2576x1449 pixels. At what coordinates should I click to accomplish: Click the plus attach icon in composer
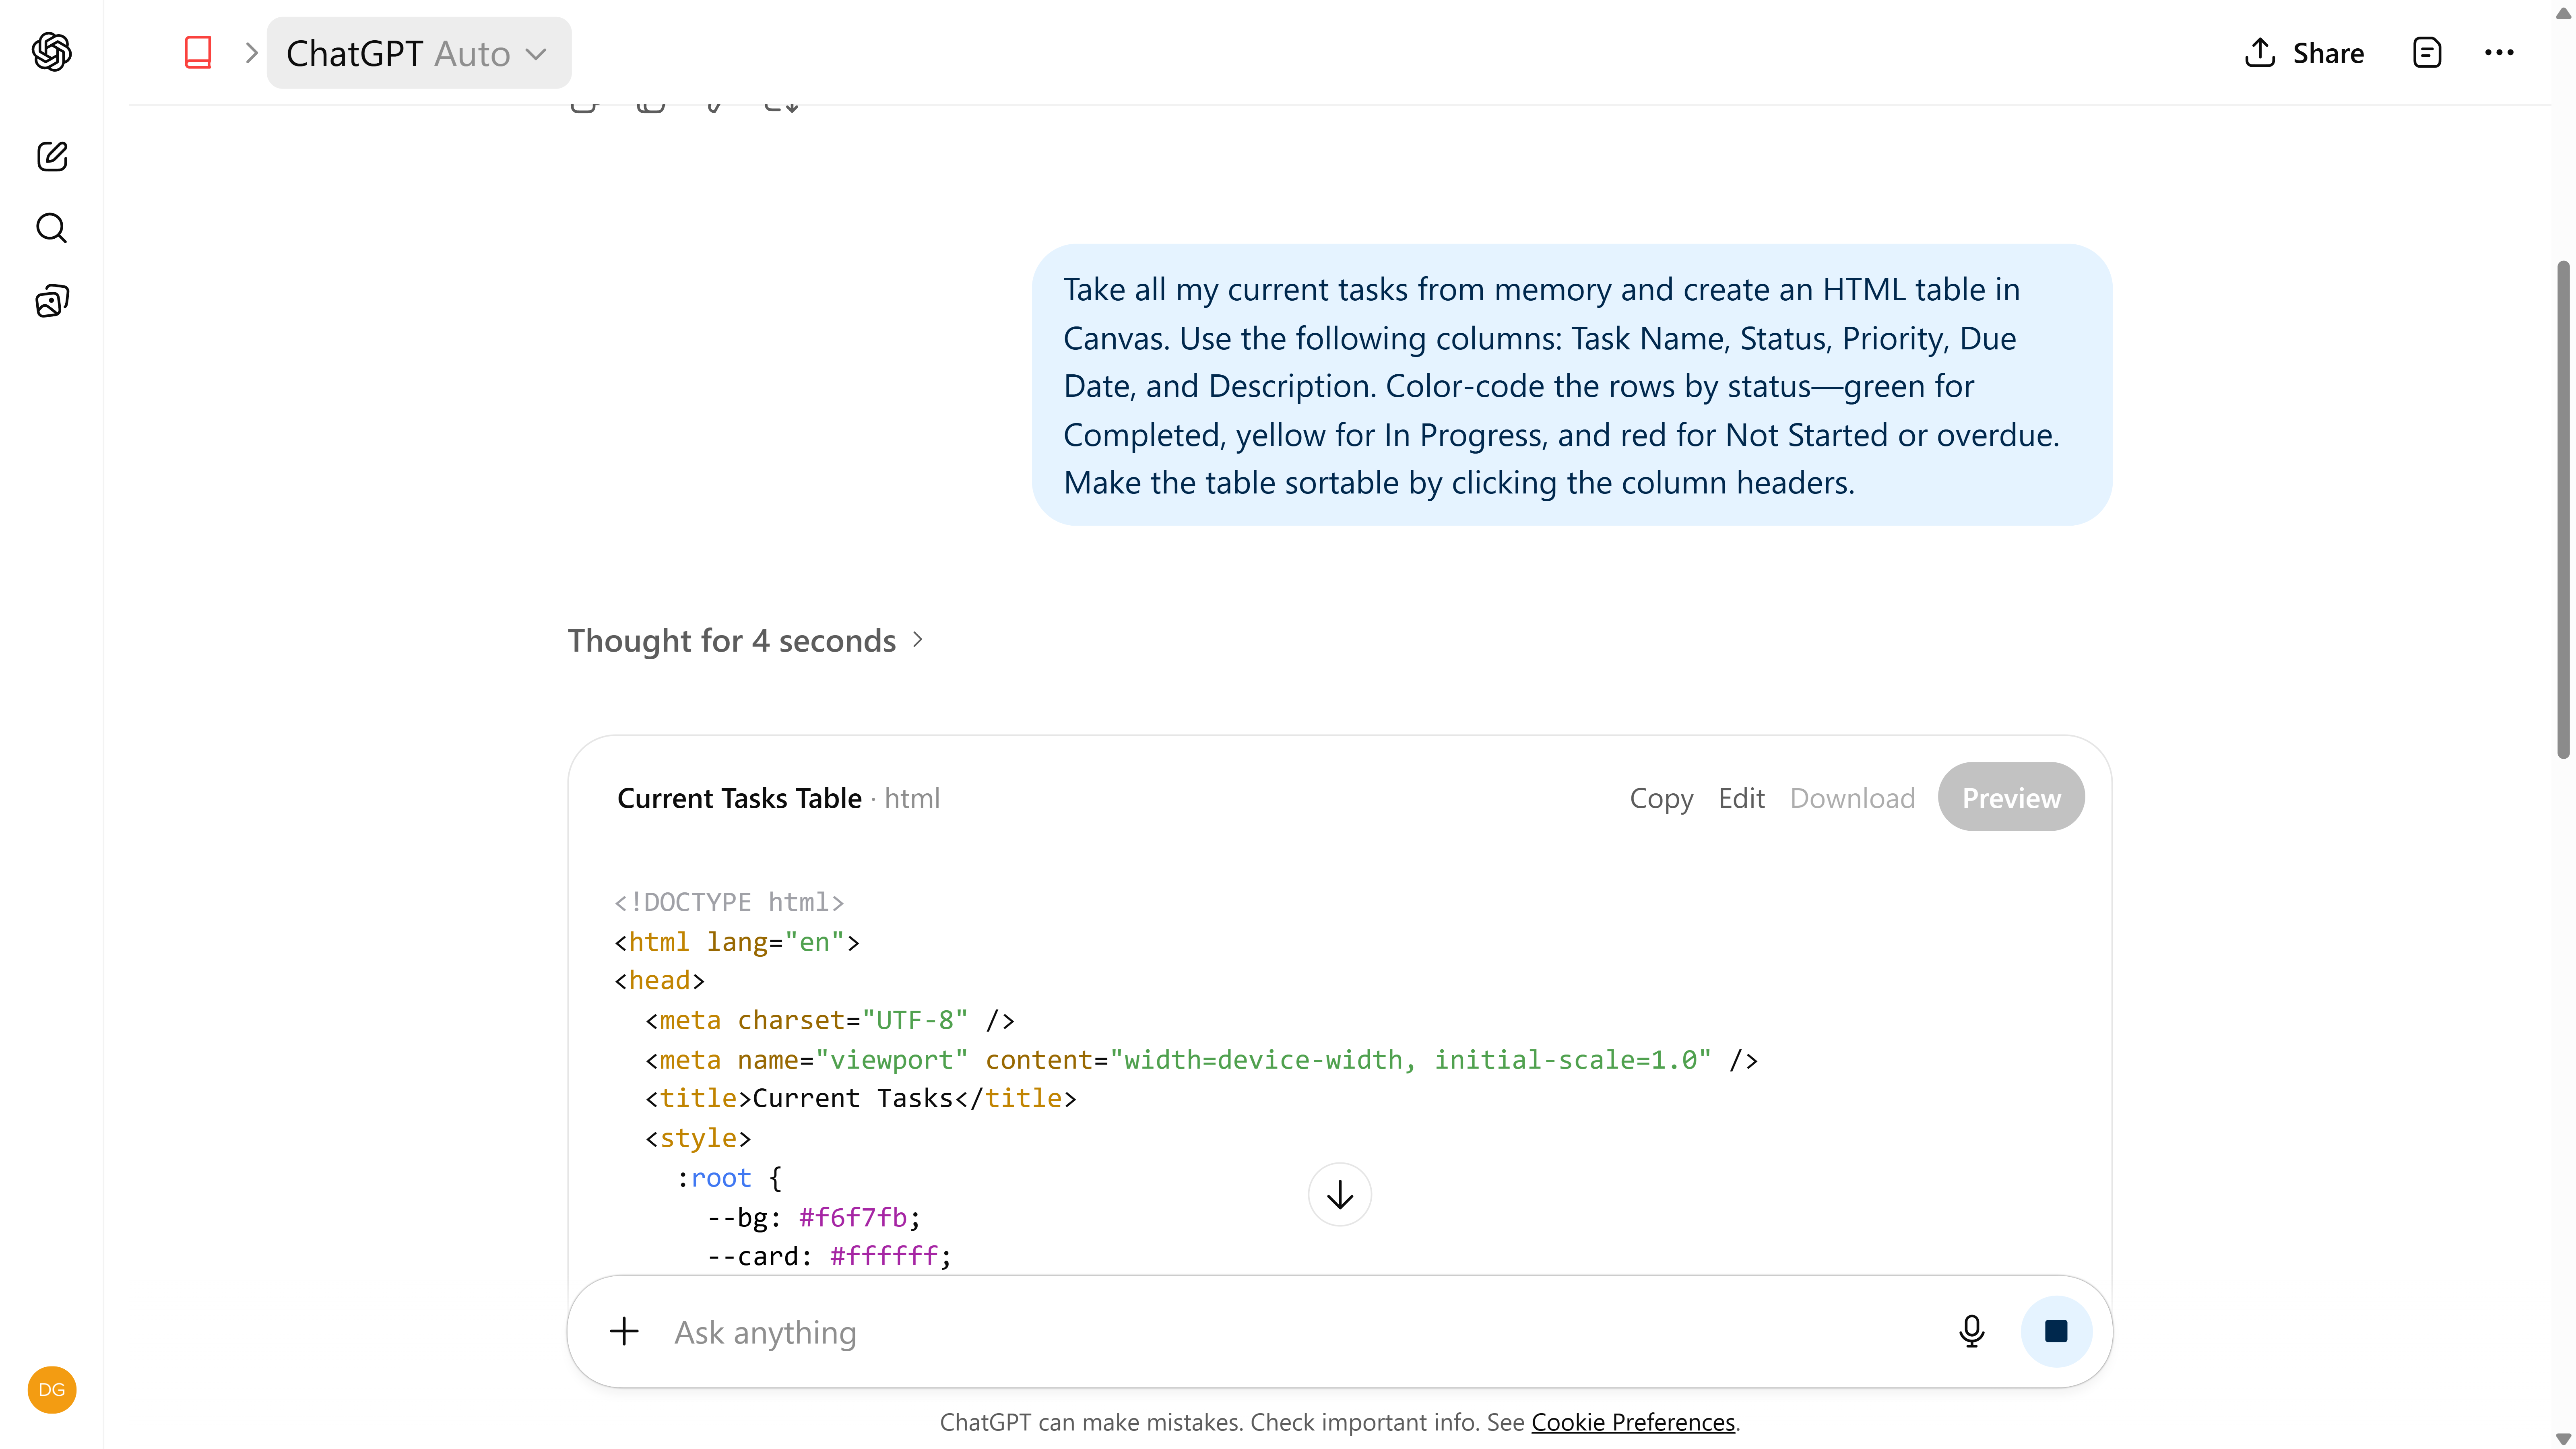coord(624,1331)
